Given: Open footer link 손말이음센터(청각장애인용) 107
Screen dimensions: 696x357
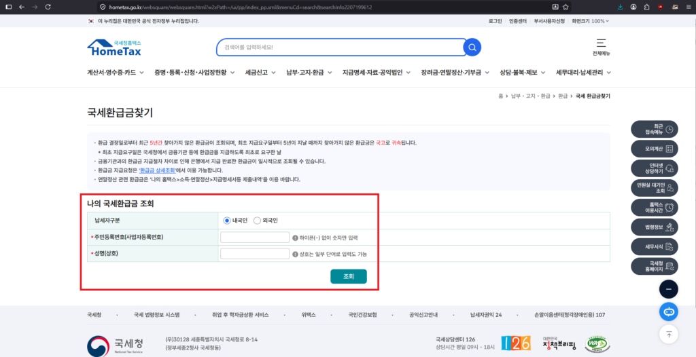Looking at the screenshot, I should 570,314.
